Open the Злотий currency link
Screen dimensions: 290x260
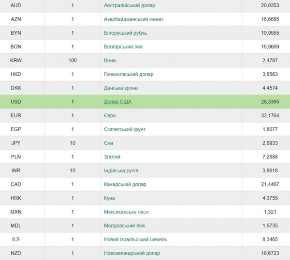(112, 157)
